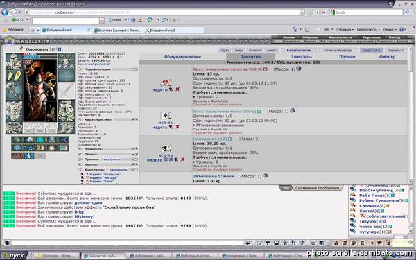Click private message icon beside Просто убивец
This screenshot has height=260, width=416.
pos(353,189)
